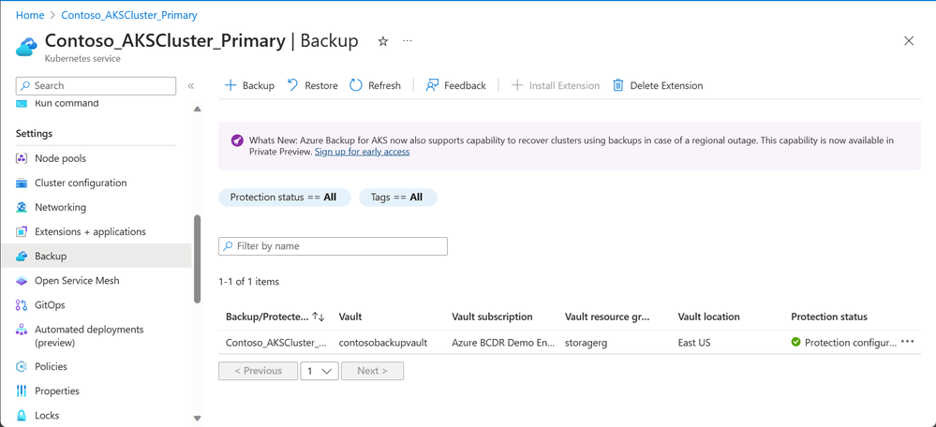Viewport: 936px width, 427px height.
Task: Select the East US cell
Action: (694, 343)
